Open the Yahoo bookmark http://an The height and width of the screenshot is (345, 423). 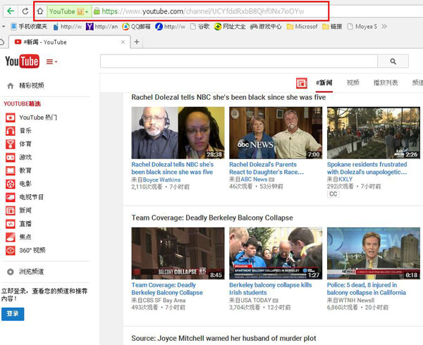point(102,26)
